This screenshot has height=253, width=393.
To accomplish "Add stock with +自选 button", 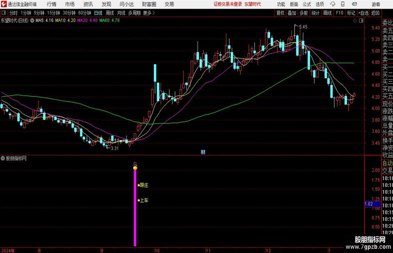I will pos(363,13).
